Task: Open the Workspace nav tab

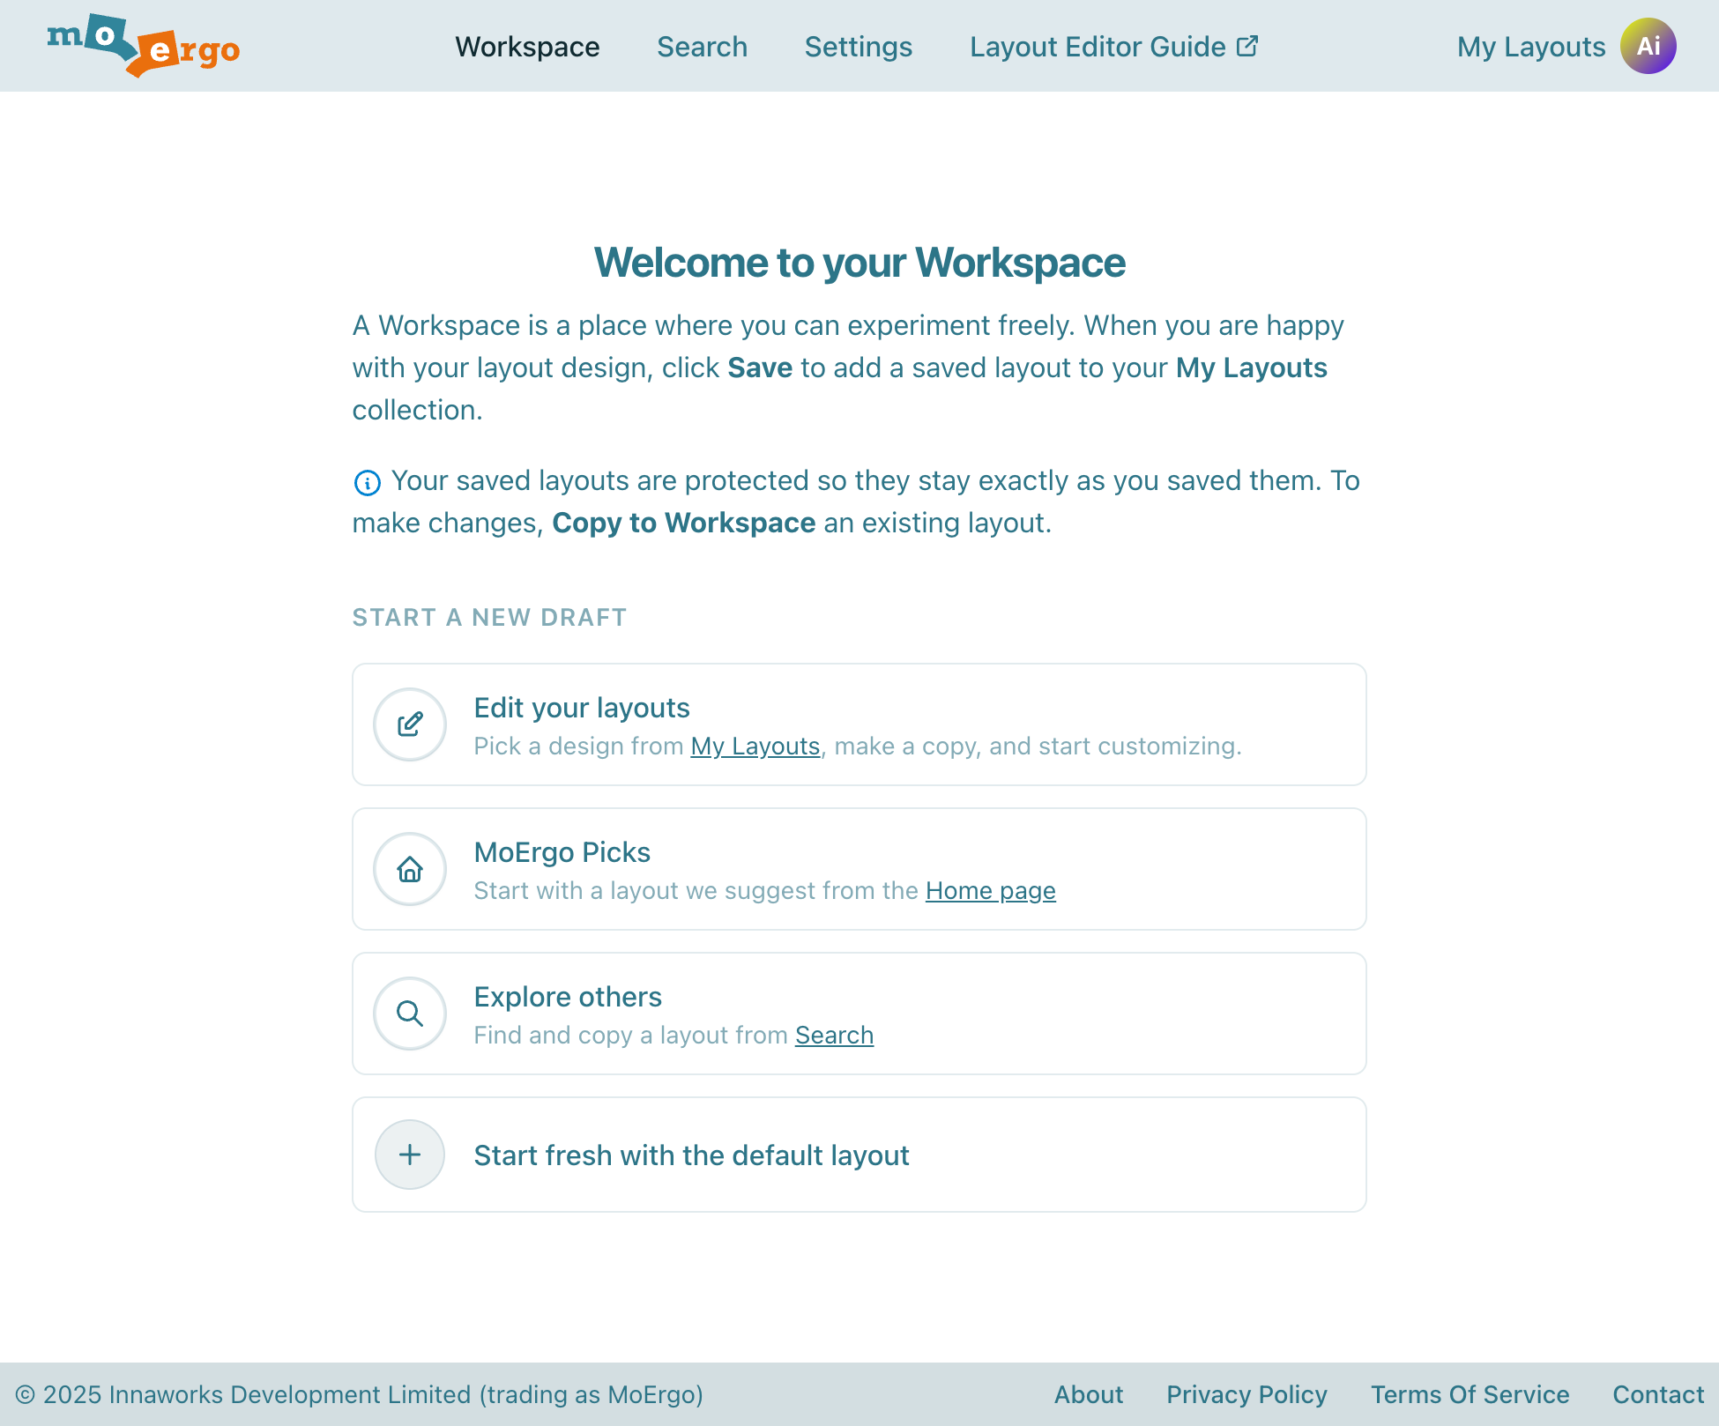Action: [x=527, y=47]
